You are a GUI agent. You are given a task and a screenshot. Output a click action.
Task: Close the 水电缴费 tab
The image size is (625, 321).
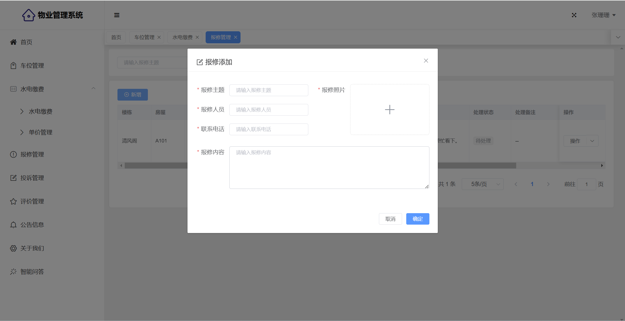click(x=197, y=37)
